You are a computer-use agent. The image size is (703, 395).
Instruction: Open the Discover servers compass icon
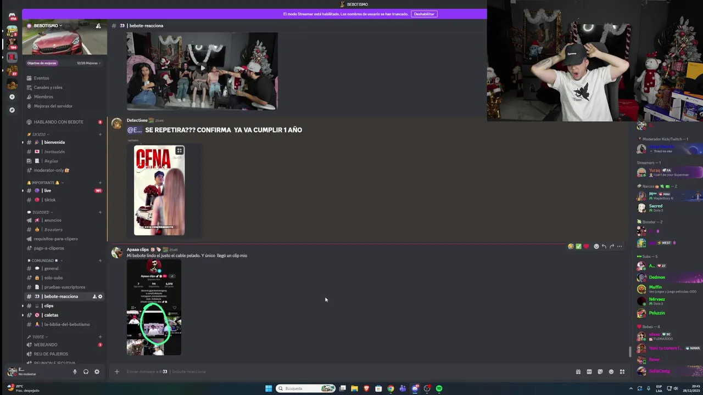click(x=12, y=110)
